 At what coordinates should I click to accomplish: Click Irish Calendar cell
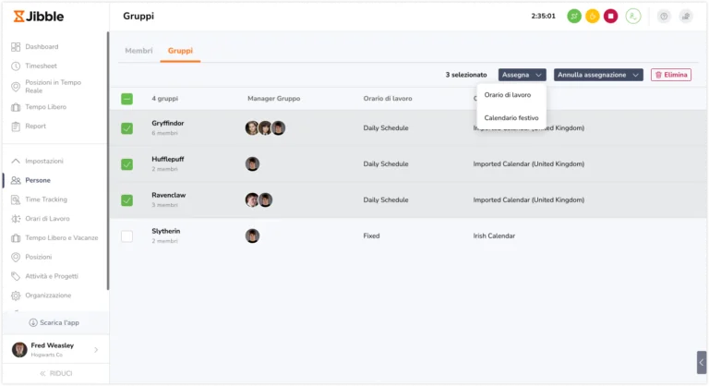tap(494, 235)
